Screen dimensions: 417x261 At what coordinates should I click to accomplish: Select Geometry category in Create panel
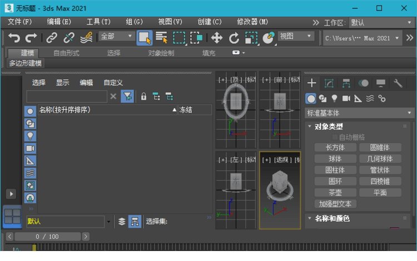tap(311, 99)
